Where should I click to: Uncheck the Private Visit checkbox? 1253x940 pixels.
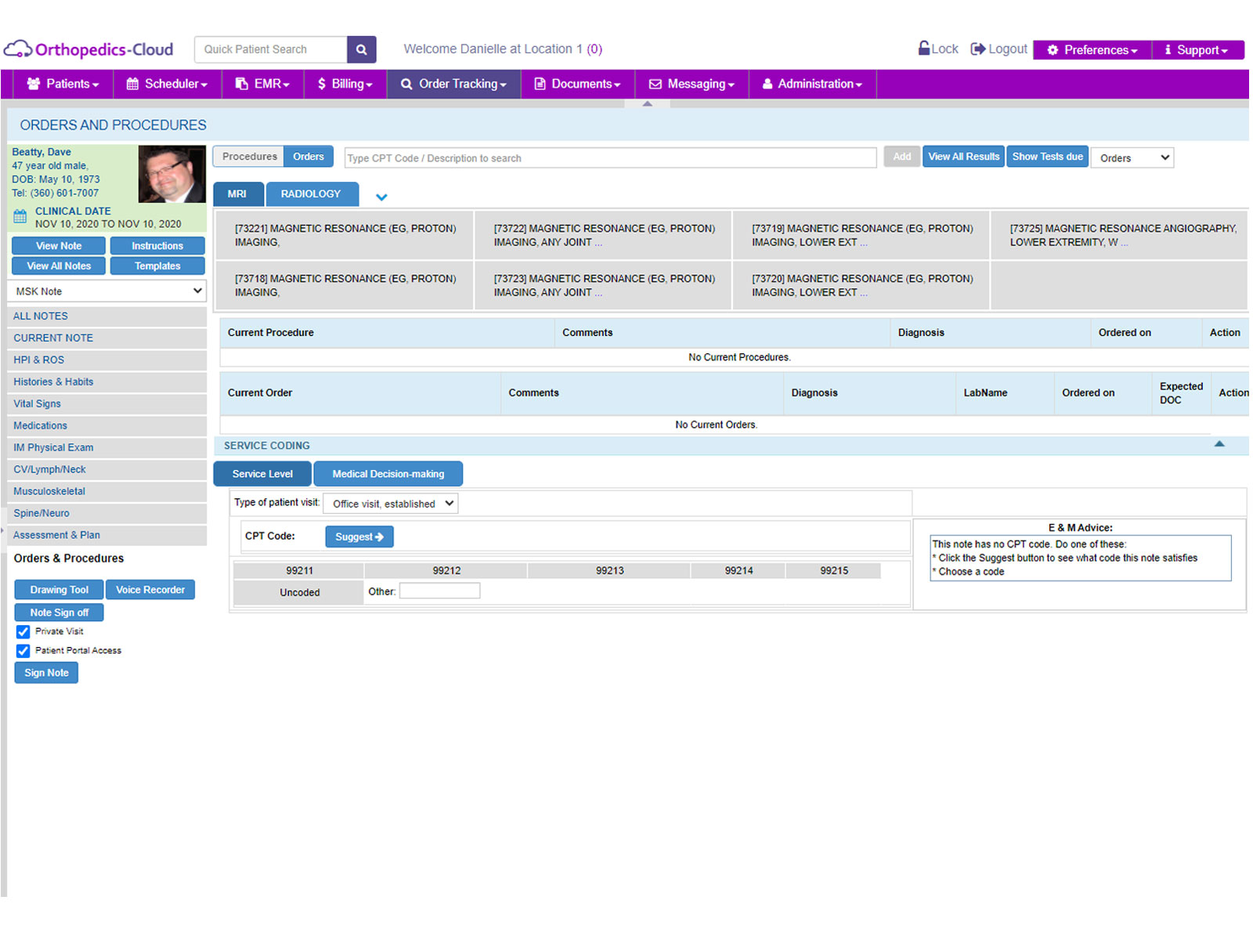[23, 632]
